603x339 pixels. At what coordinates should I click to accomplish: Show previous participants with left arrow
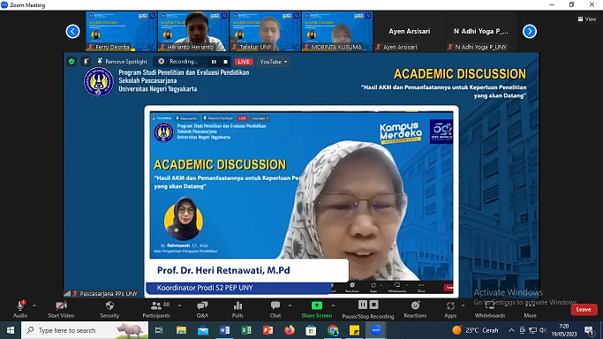tap(72, 31)
